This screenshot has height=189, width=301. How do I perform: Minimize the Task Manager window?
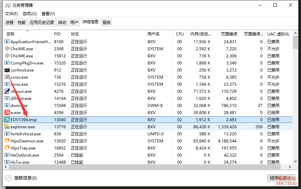point(260,5)
